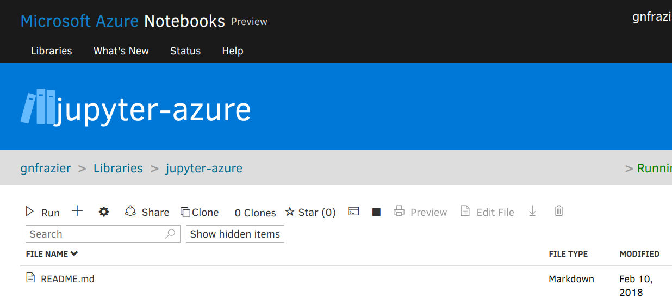Click Microsoft Azure Notebooks title
Viewport: 672px width, 304px height.
(122, 21)
